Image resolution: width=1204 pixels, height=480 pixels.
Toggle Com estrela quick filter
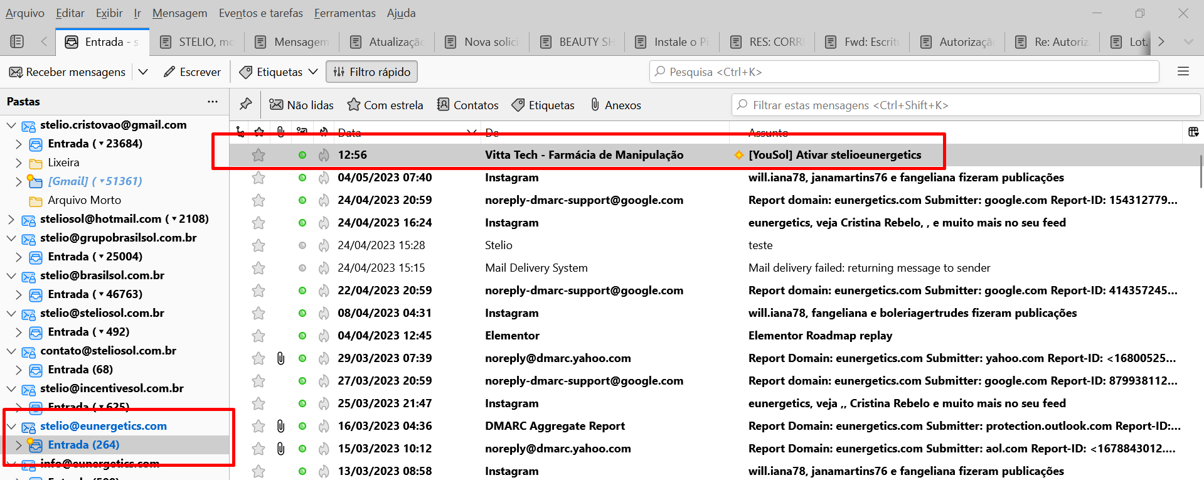point(385,105)
